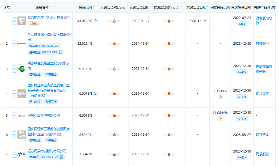Sort by 持股比例 column
Screen dimensions: 279x166
click(93, 7)
